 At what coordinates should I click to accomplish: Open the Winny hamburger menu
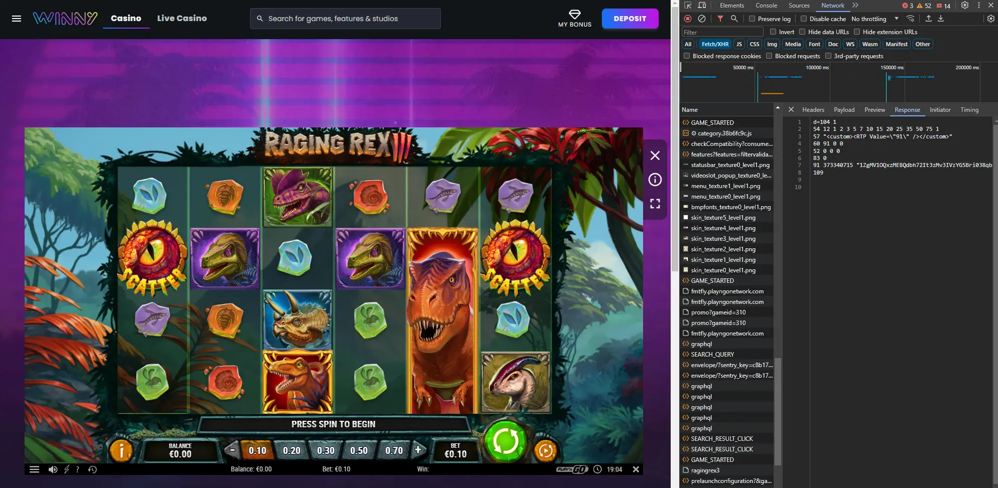pyautogui.click(x=16, y=19)
